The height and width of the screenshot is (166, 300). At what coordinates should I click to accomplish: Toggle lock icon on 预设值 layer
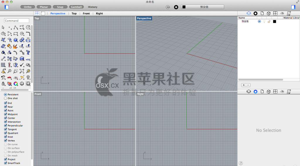coord(269,21)
